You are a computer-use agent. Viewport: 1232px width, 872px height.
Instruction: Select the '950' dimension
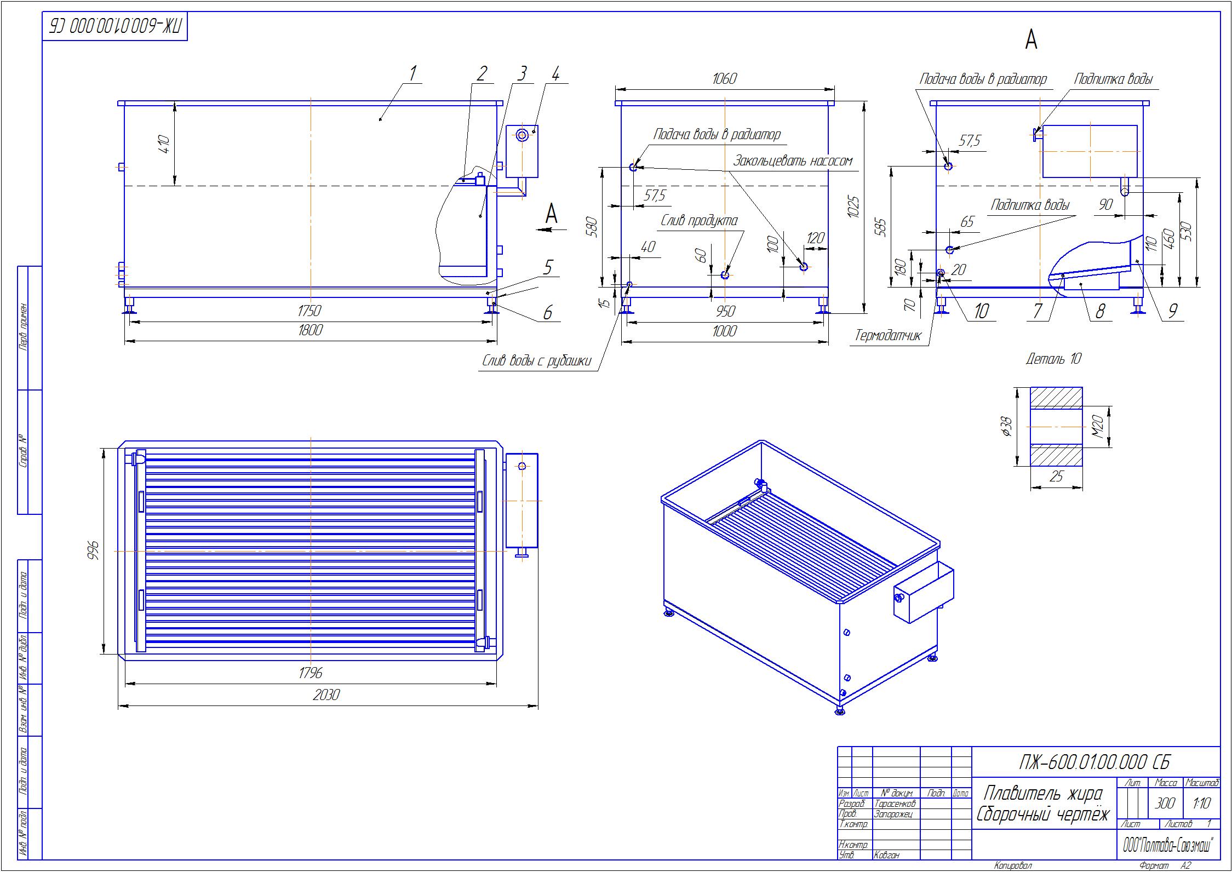[725, 311]
